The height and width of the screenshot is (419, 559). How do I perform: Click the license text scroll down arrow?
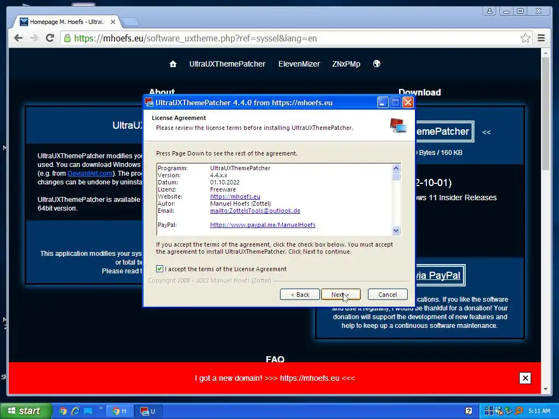[x=396, y=231]
